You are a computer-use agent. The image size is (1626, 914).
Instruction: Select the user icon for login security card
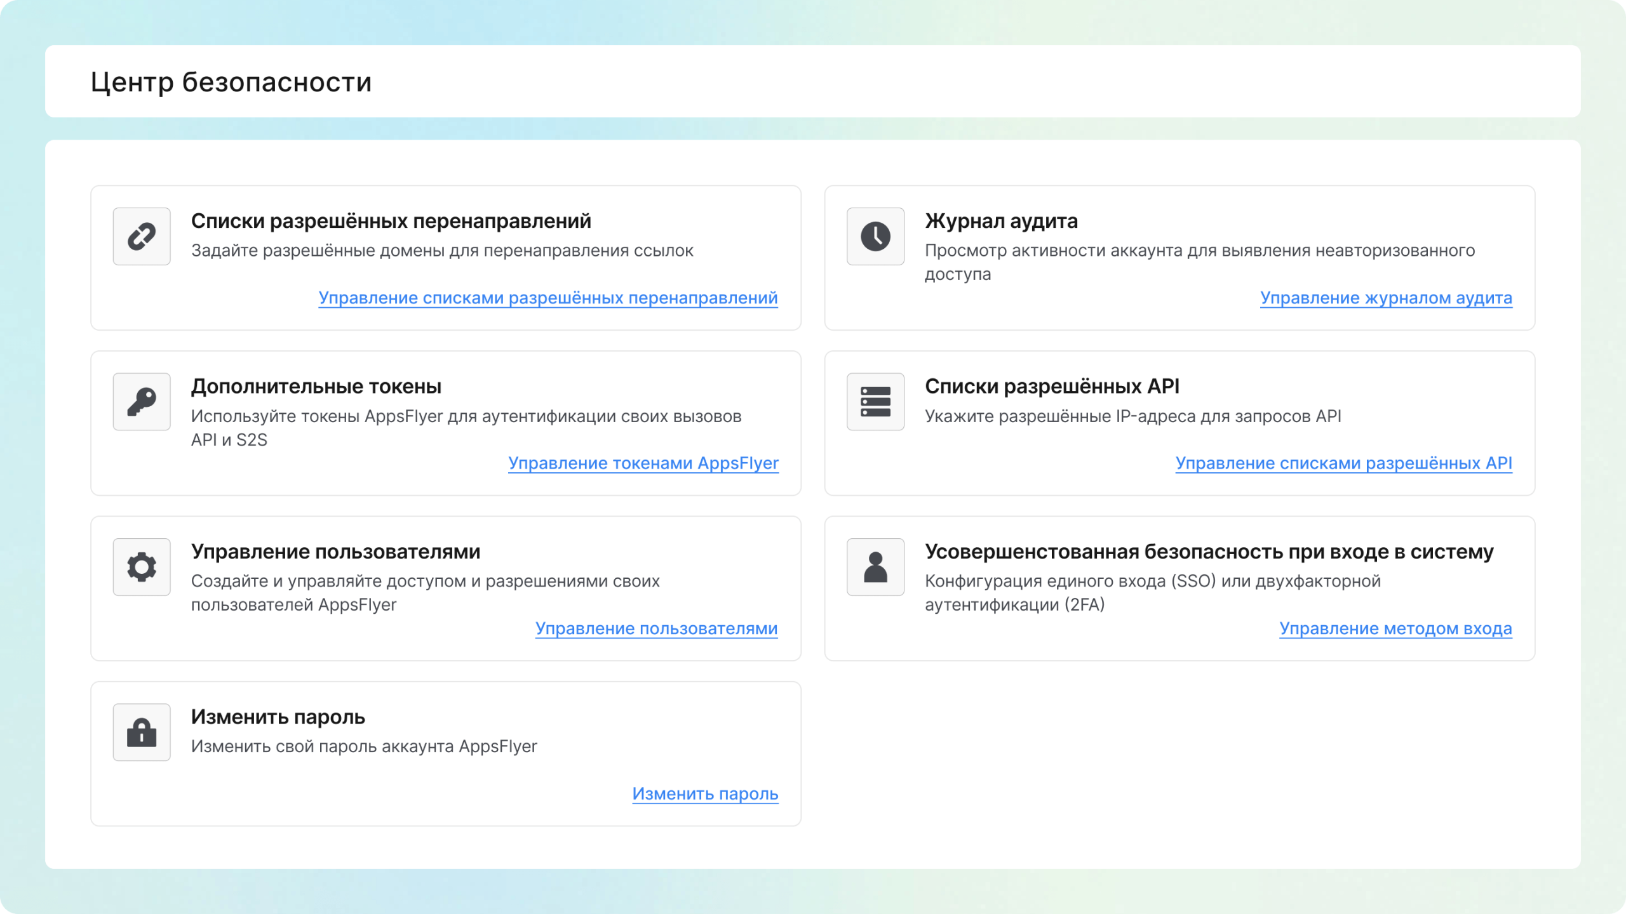(x=875, y=567)
